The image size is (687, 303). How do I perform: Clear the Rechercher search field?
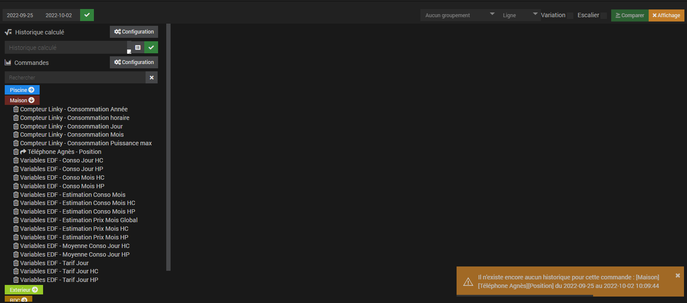pos(152,77)
